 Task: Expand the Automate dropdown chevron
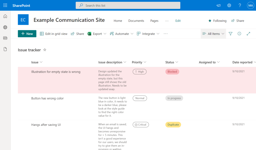[x=132, y=34]
